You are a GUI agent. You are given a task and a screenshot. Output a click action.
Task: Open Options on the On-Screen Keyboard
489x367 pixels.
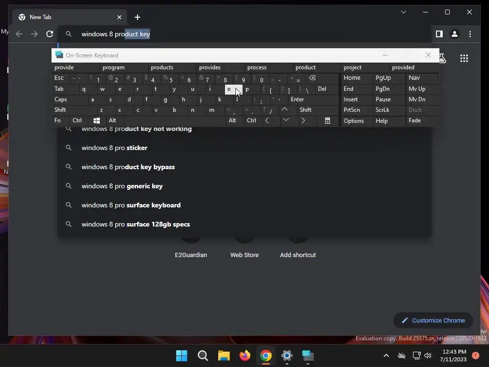point(357,121)
